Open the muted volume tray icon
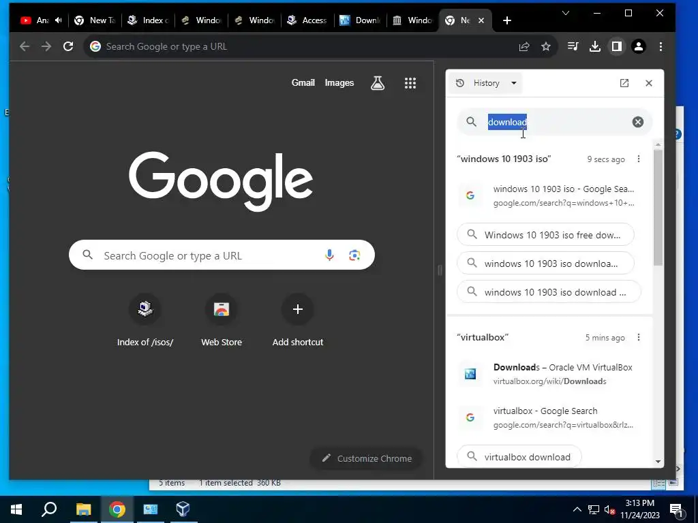This screenshot has height=523, width=698. click(610, 509)
